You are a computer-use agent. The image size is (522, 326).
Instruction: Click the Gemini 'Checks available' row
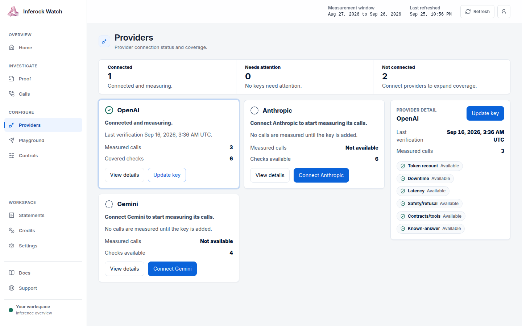click(169, 253)
